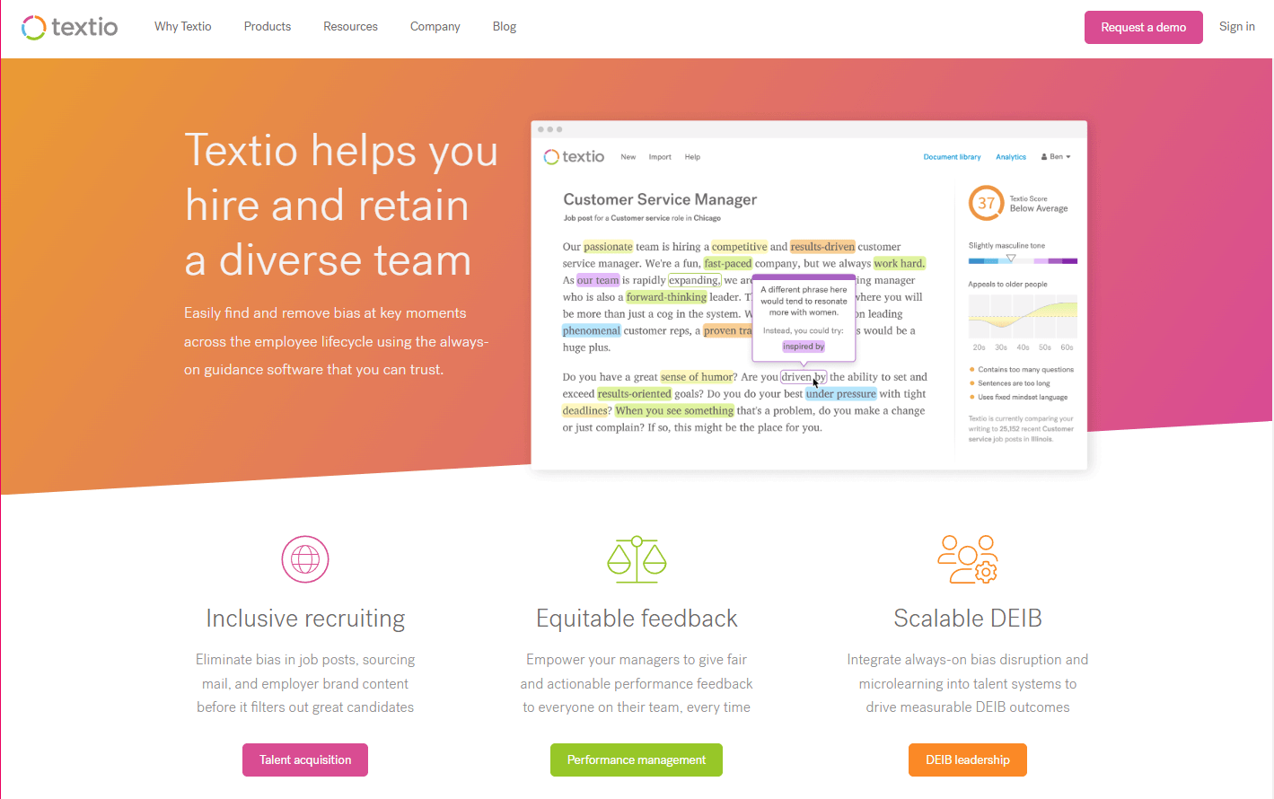Click the highlighted phrase 'results-driven'
The image size is (1274, 799).
point(822,247)
